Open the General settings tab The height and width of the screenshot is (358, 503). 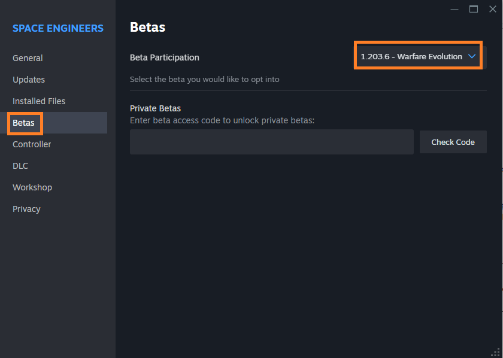[x=28, y=58]
